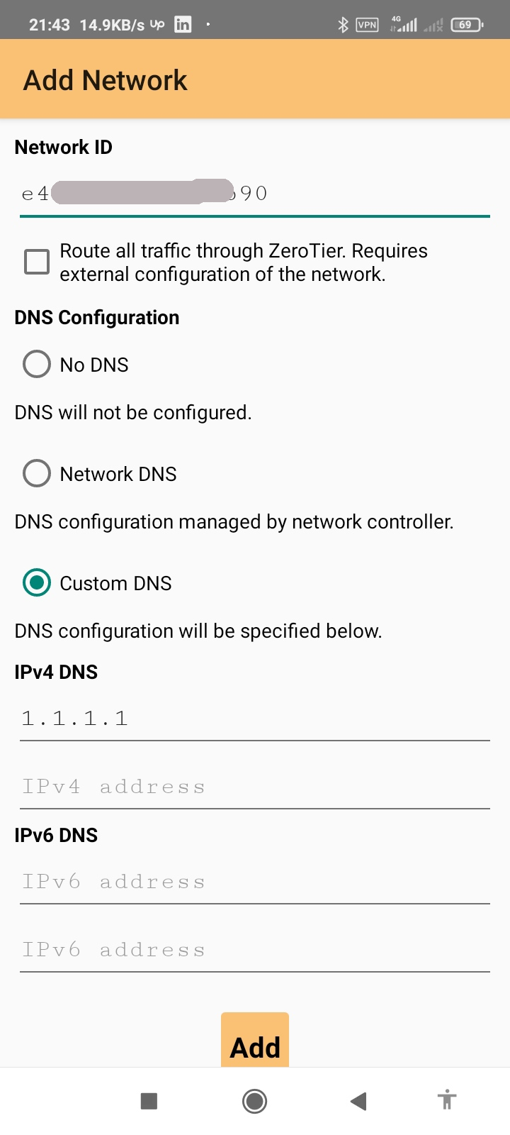Tap the Android back navigation triangle

358,1101
